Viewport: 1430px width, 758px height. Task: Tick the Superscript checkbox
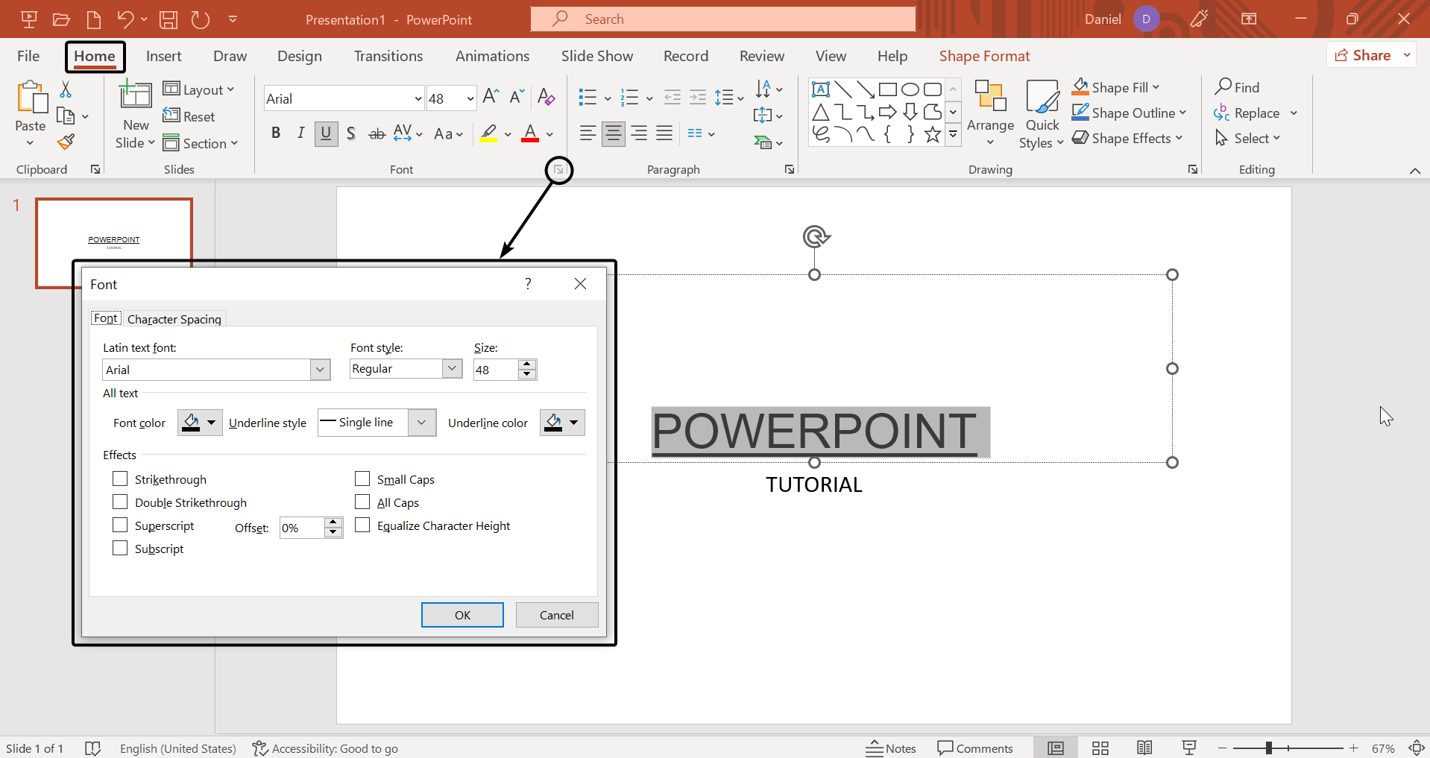(120, 525)
